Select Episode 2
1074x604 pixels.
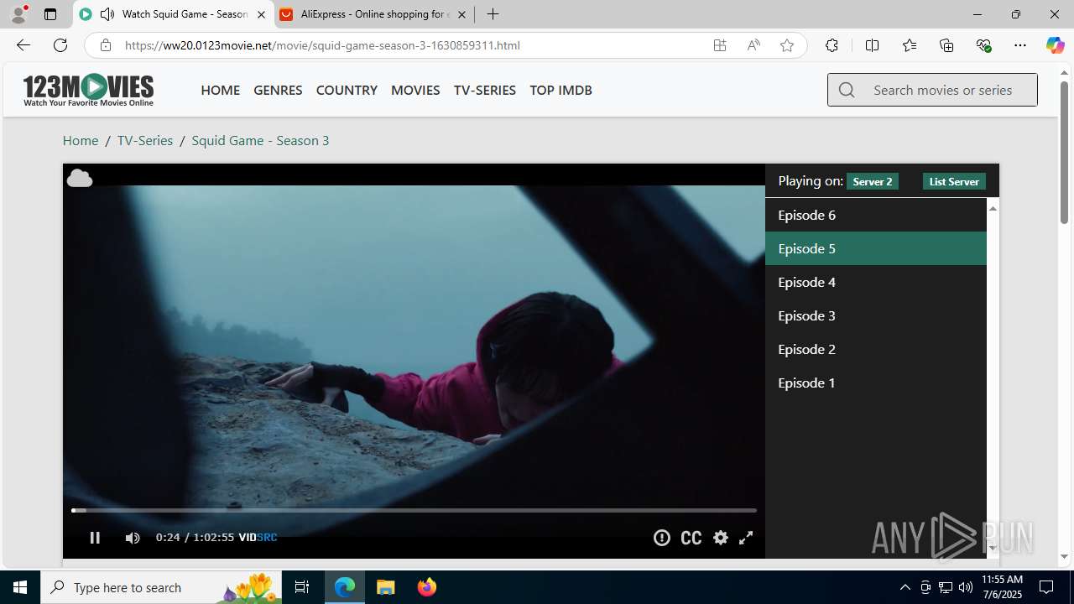(875, 349)
